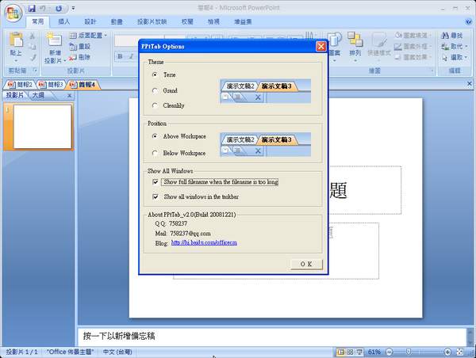Image resolution: width=476 pixels, height=358 pixels.
Task: Select slide 1 thumbnail
Action: [x=42, y=127]
